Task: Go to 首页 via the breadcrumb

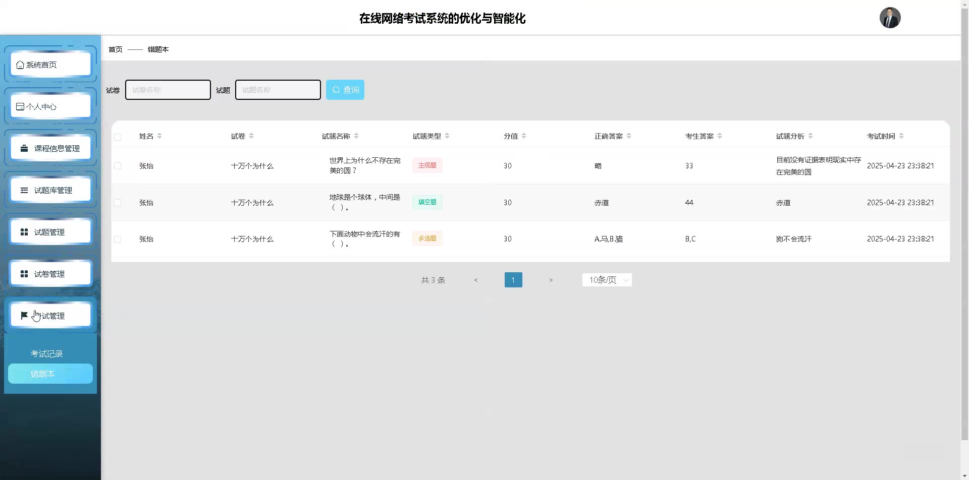Action: click(116, 49)
